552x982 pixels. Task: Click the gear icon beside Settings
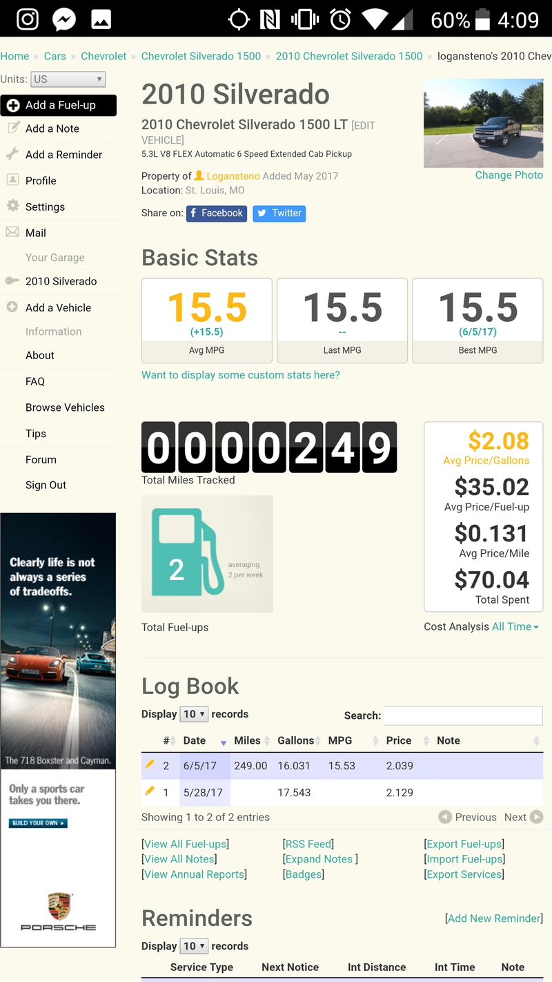[12, 206]
